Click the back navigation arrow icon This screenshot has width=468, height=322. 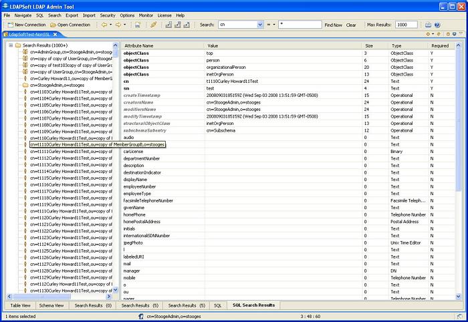tap(104, 25)
